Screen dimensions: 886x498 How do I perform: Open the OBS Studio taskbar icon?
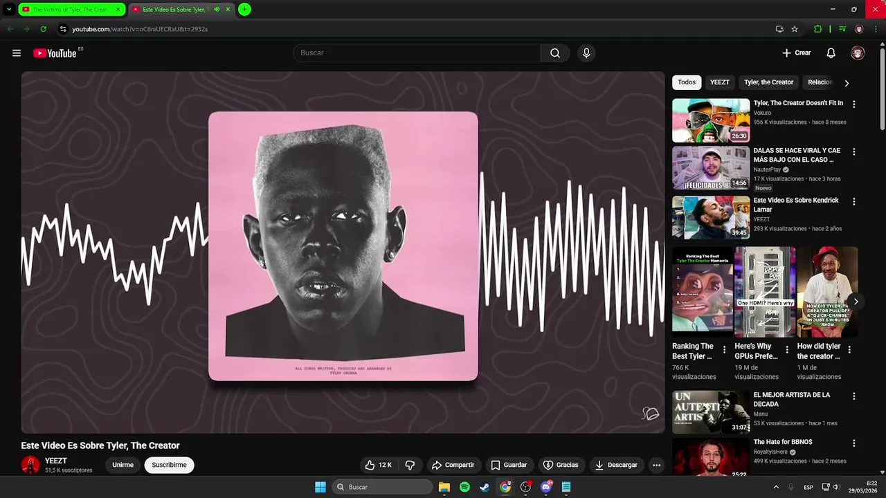point(526,487)
